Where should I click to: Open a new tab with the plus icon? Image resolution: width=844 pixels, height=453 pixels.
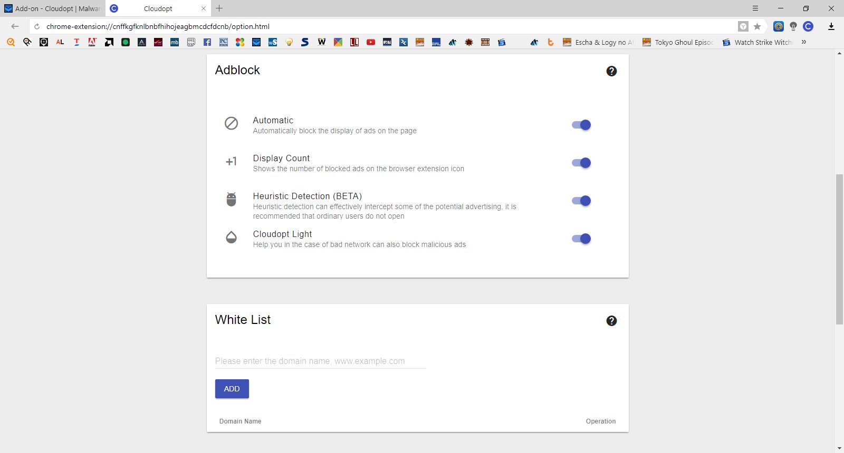coord(219,8)
